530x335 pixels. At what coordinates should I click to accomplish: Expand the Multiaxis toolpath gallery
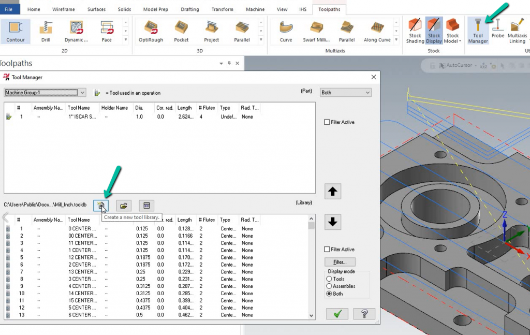[x=396, y=39]
